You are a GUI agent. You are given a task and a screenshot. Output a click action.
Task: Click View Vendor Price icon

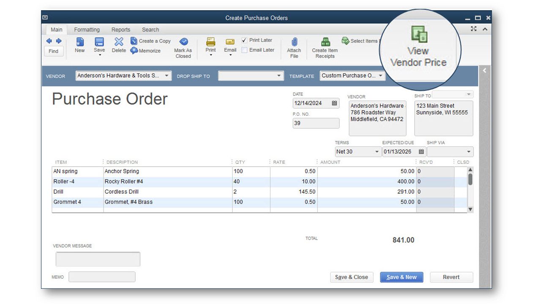(419, 35)
